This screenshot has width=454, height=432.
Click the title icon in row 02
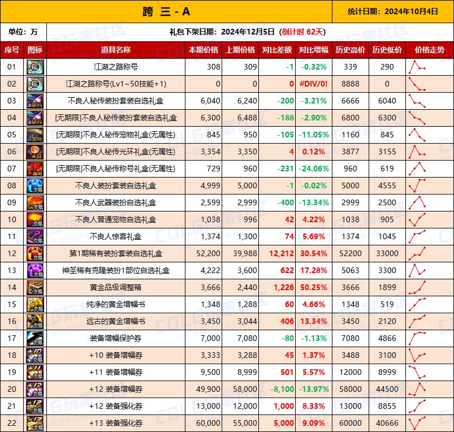click(x=35, y=84)
